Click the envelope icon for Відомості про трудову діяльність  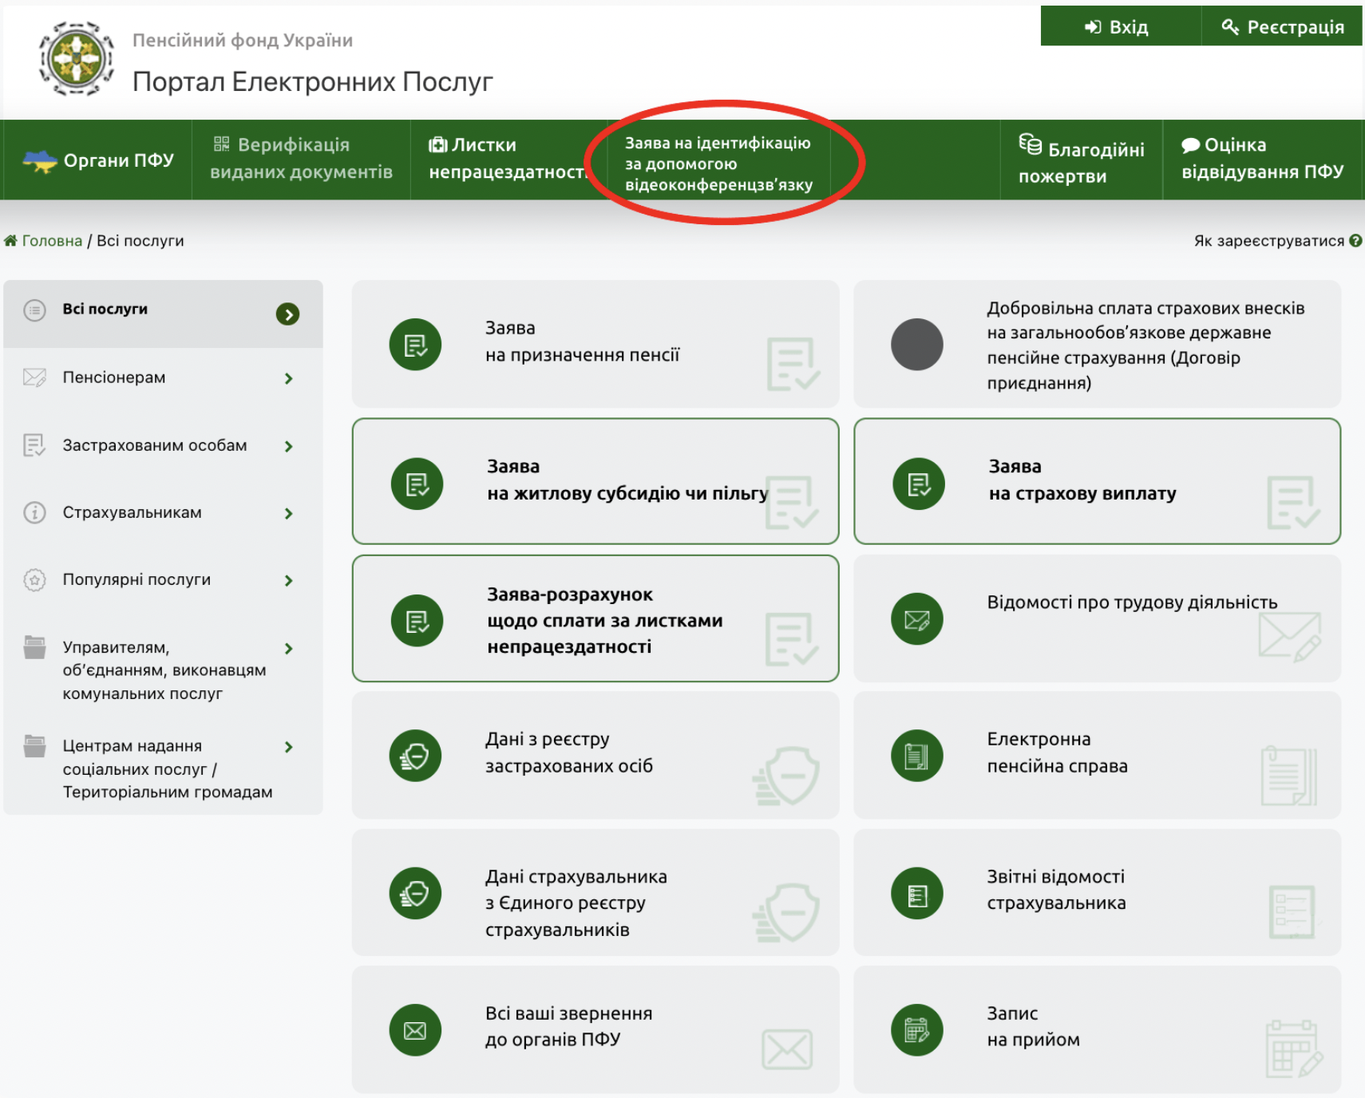click(916, 619)
